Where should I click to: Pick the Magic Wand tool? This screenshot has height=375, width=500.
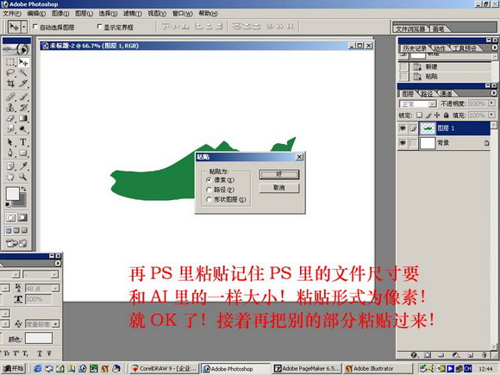[23, 72]
